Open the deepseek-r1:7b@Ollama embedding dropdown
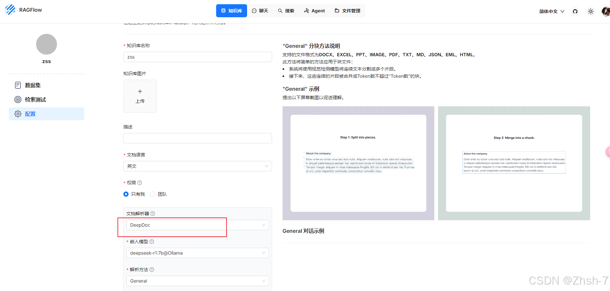610x291 pixels. pyautogui.click(x=198, y=253)
